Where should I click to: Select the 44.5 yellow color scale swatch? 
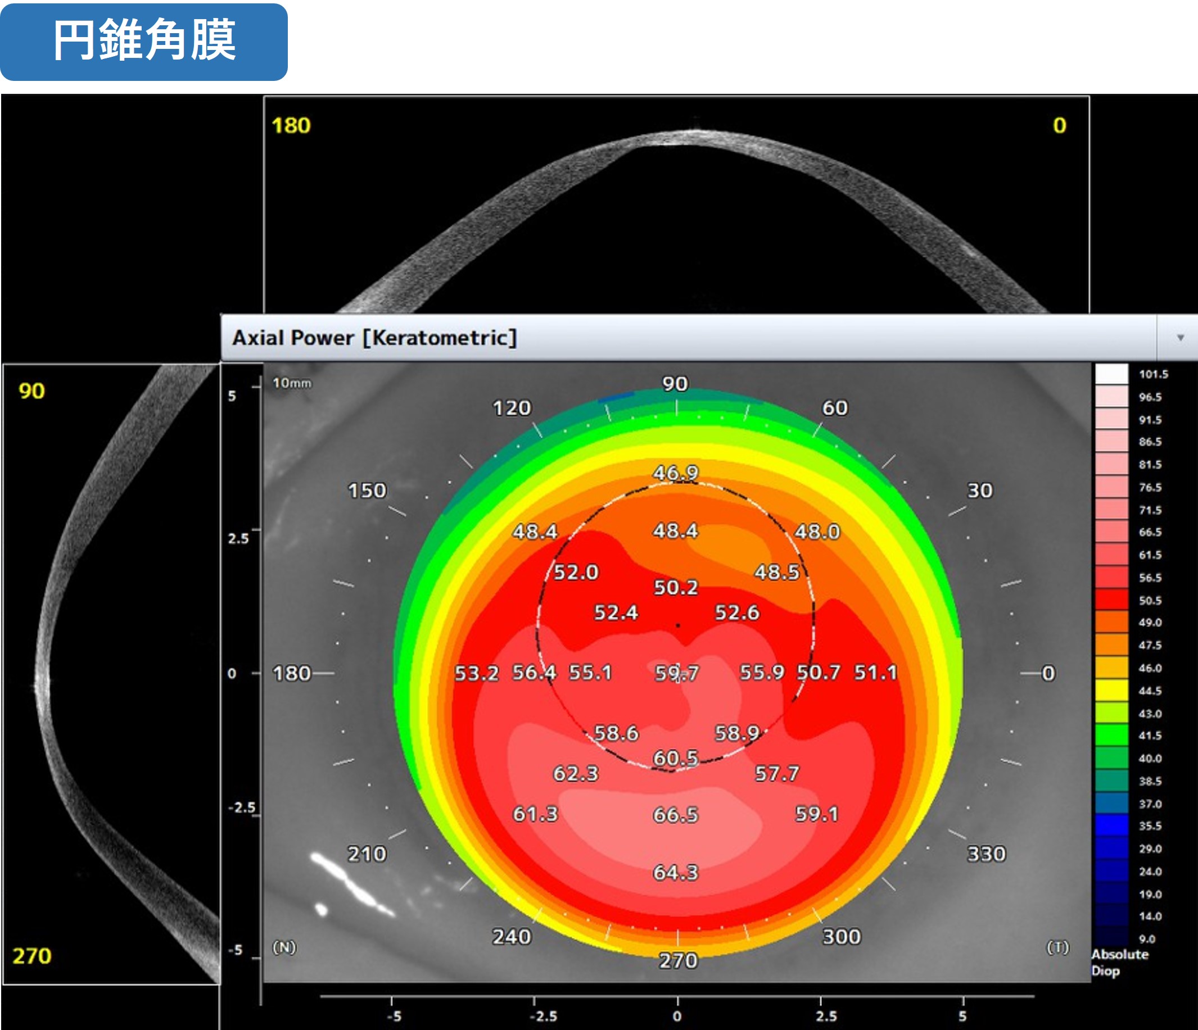point(1111,690)
